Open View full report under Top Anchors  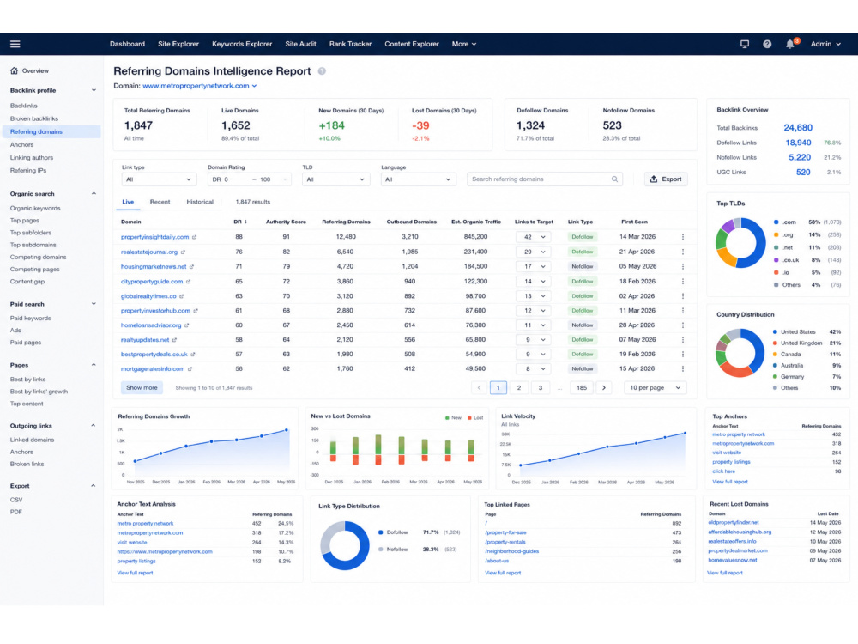point(730,482)
